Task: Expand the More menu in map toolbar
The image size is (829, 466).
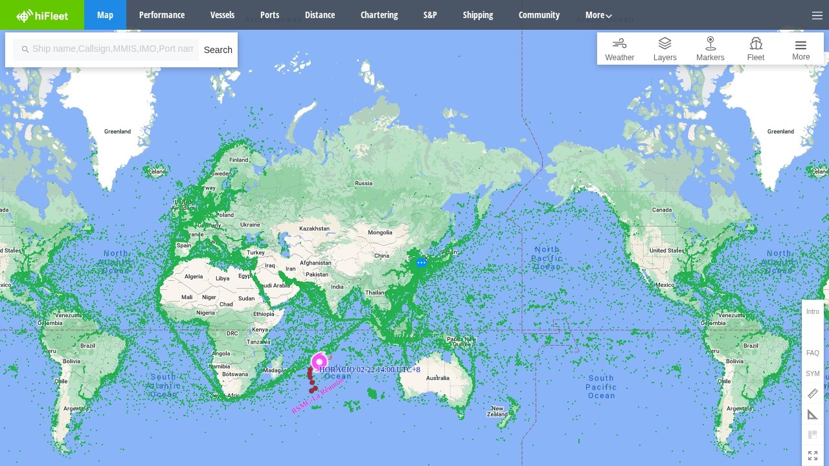Action: 801,49
